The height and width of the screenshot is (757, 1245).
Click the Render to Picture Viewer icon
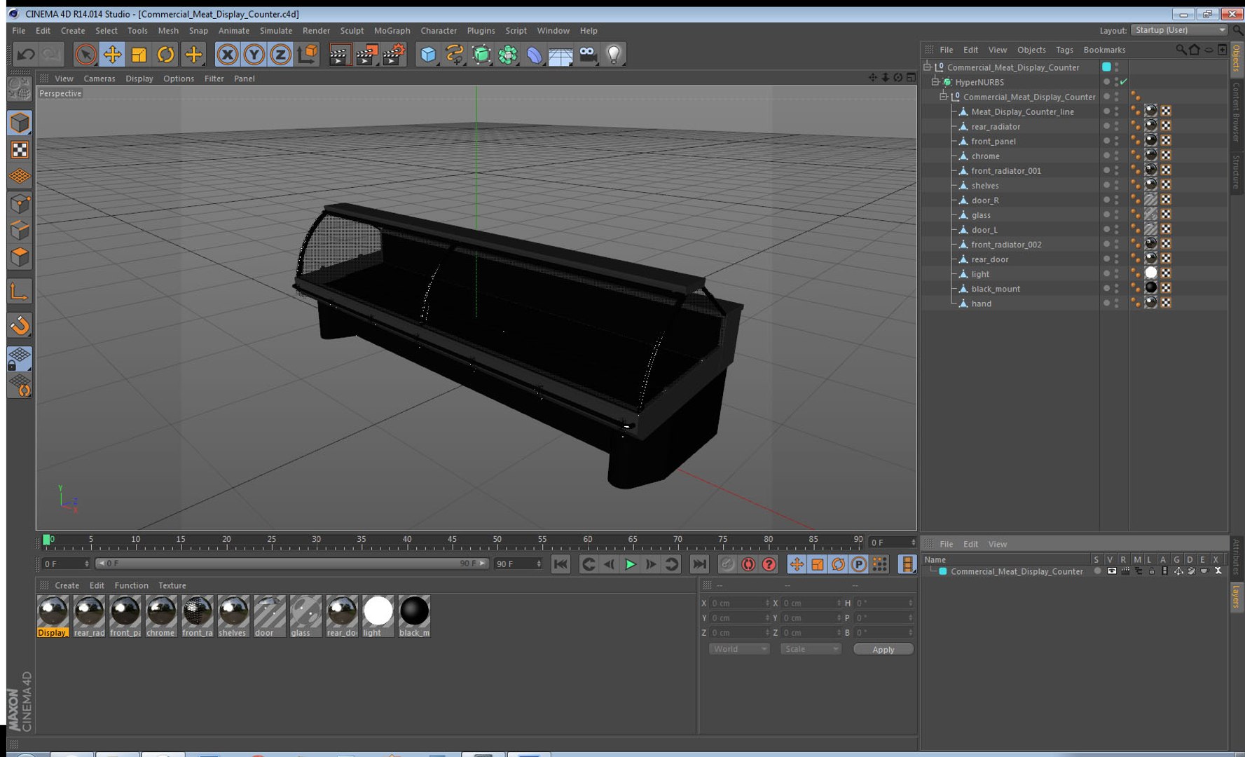366,55
